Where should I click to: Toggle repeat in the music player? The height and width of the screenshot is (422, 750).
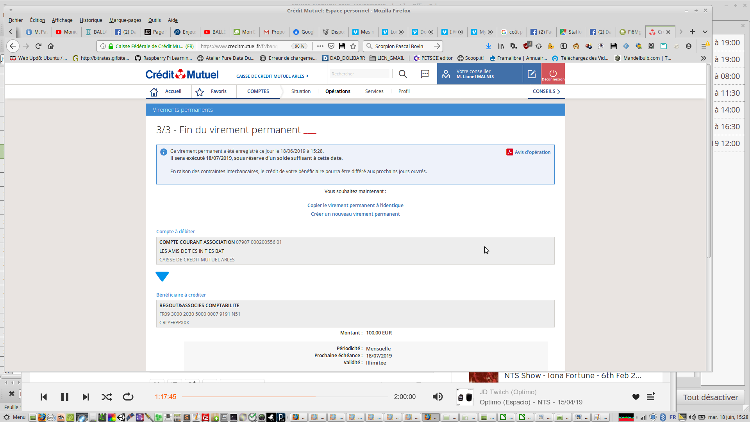point(128,397)
